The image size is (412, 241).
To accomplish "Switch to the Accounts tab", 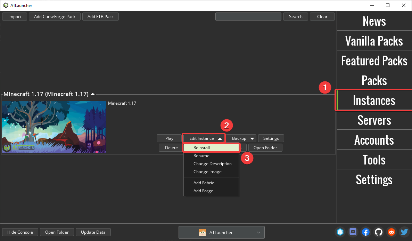I will [374, 140].
